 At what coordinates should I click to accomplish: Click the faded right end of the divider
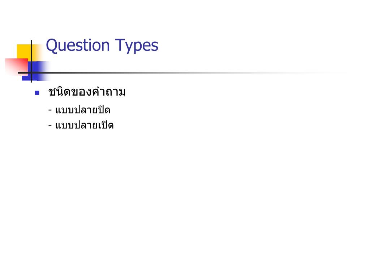tap(330, 72)
